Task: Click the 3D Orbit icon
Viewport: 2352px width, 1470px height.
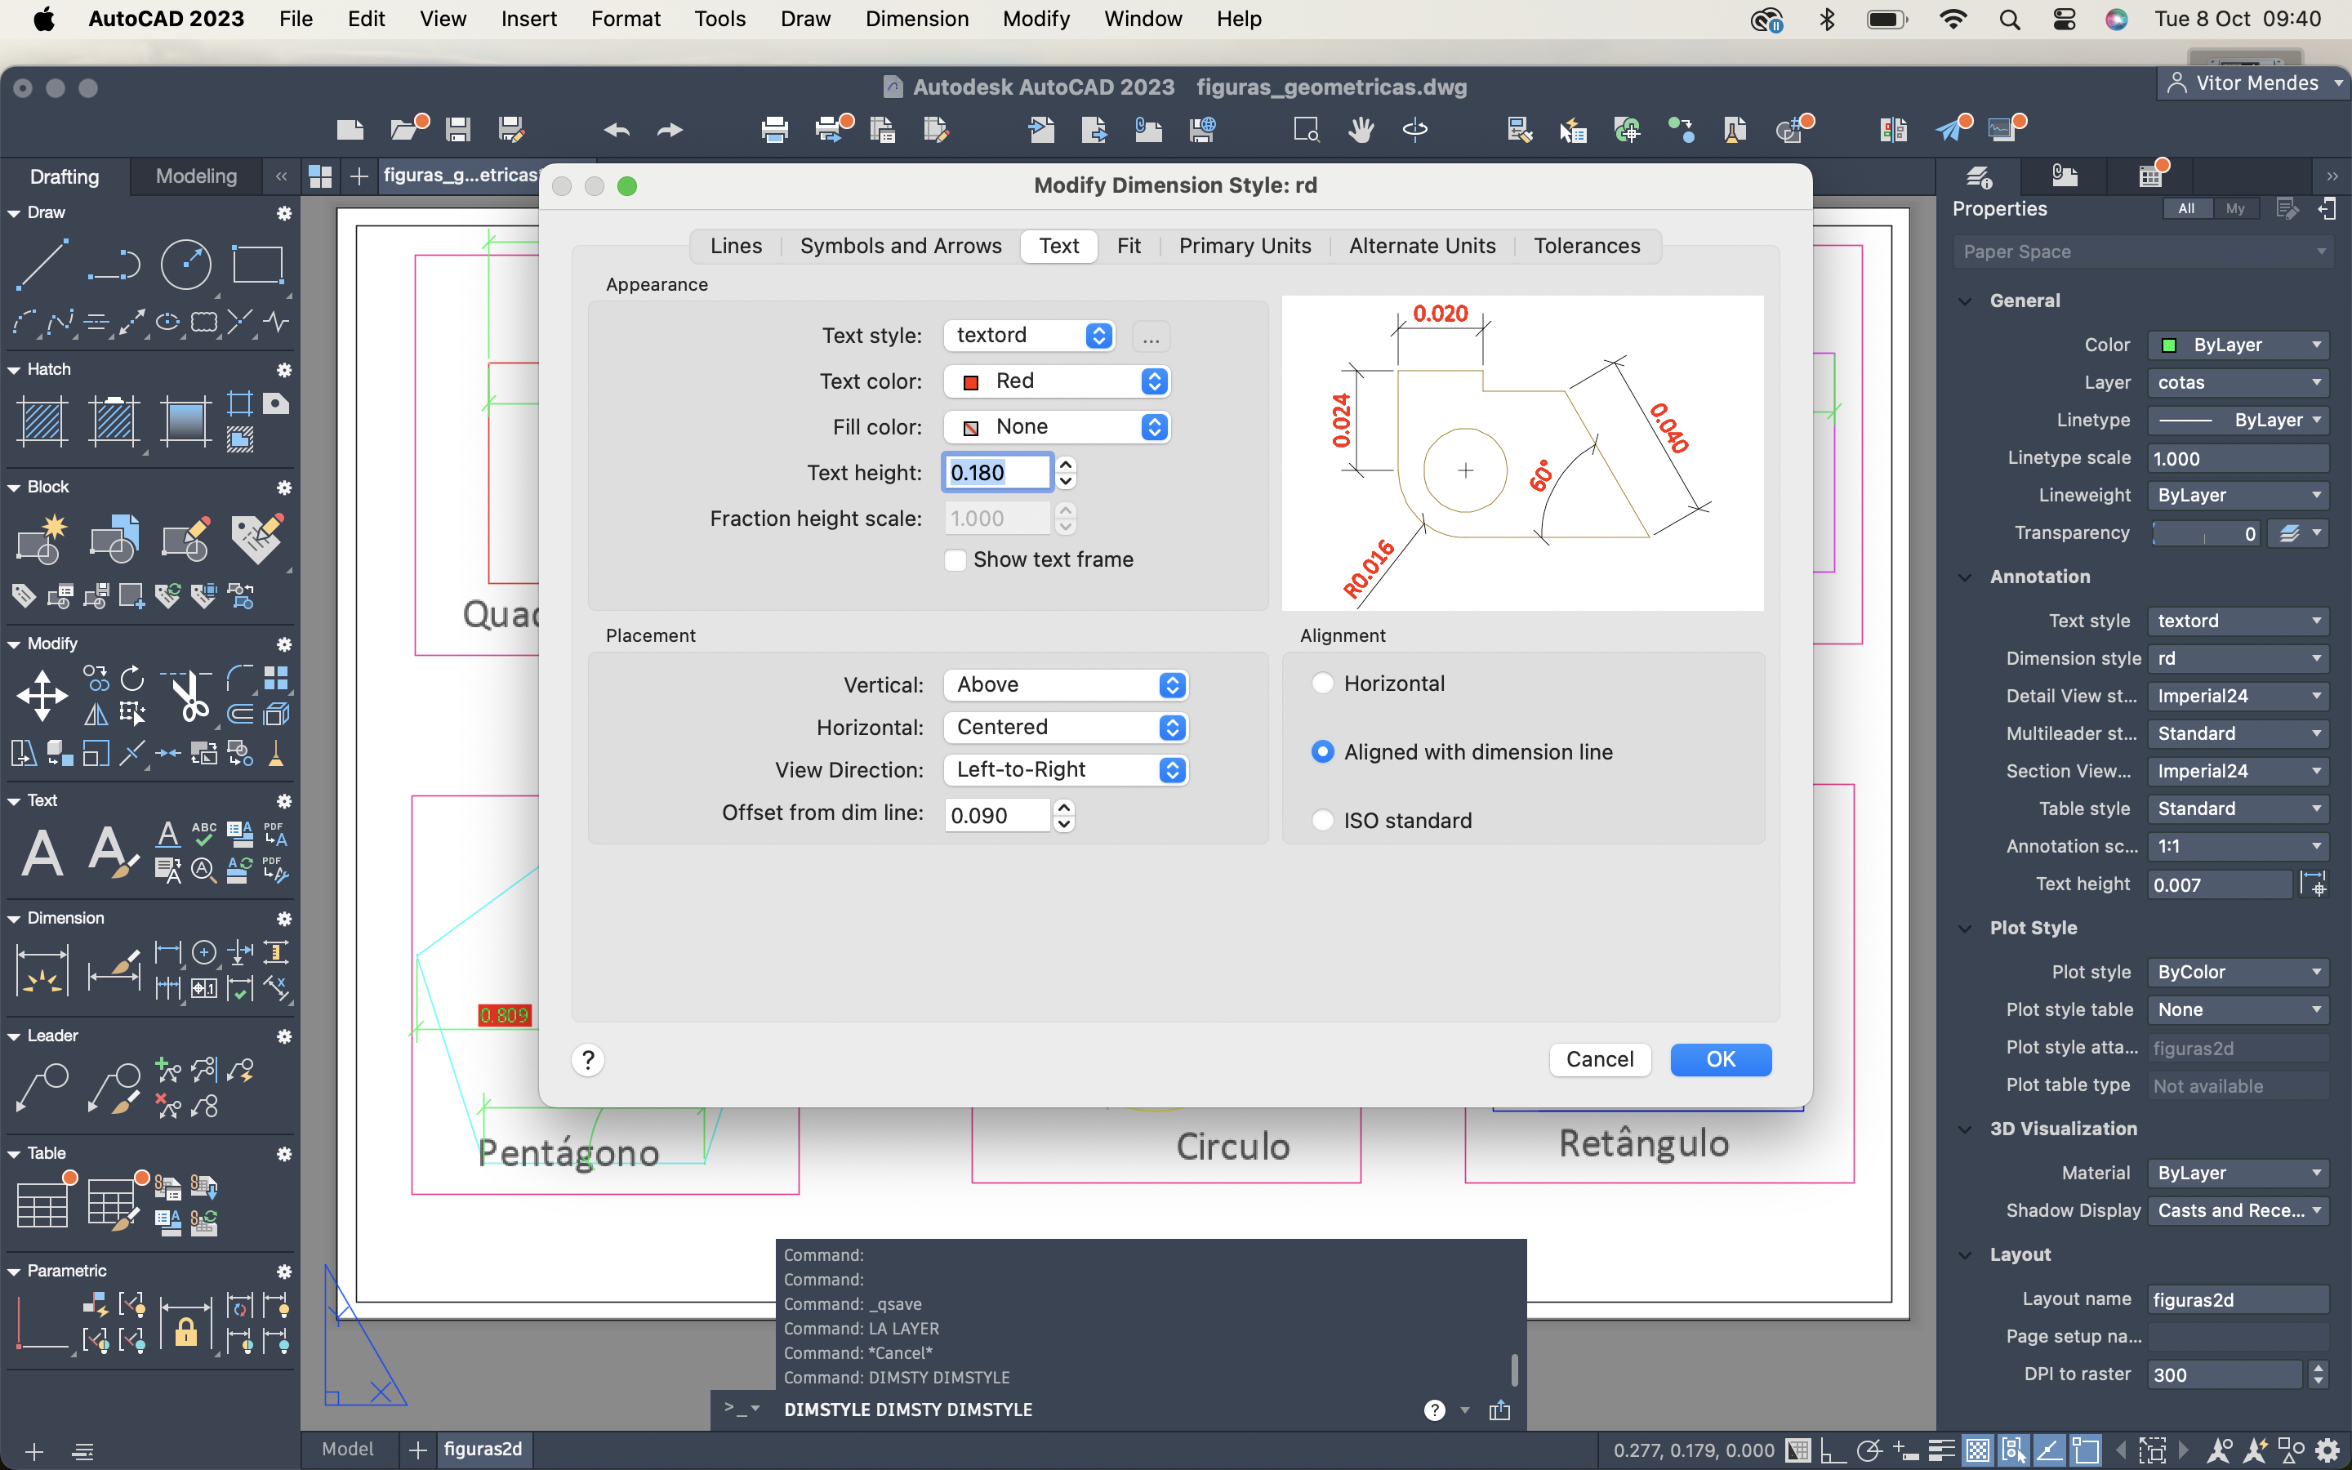Action: [x=1415, y=129]
